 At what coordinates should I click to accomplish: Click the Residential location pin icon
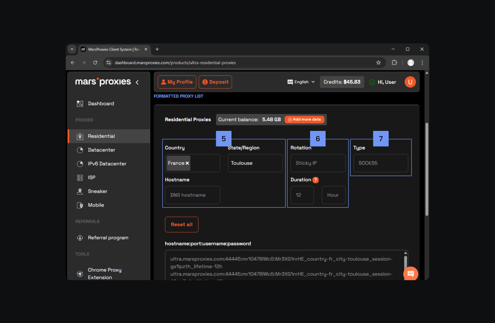tap(80, 136)
